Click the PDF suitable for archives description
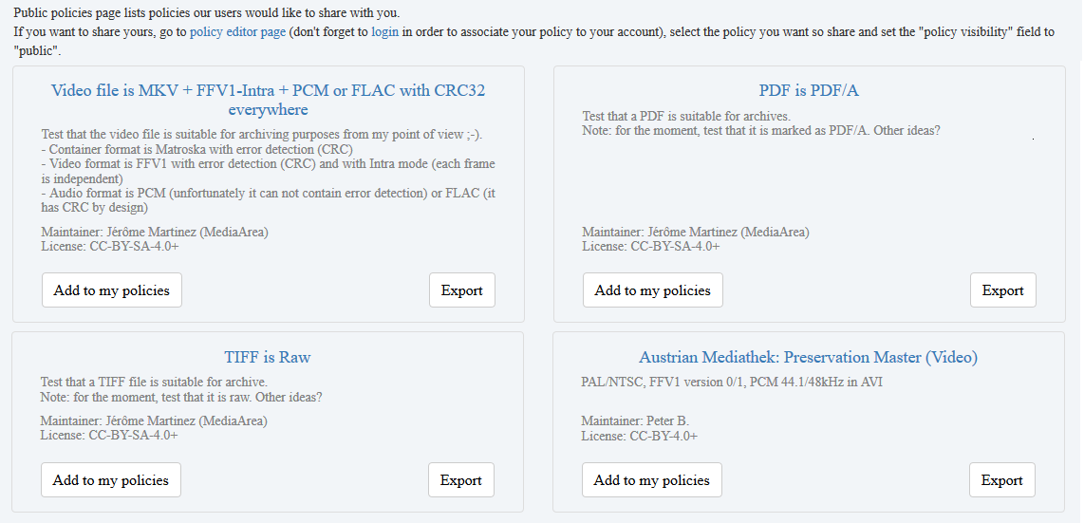 click(x=686, y=116)
